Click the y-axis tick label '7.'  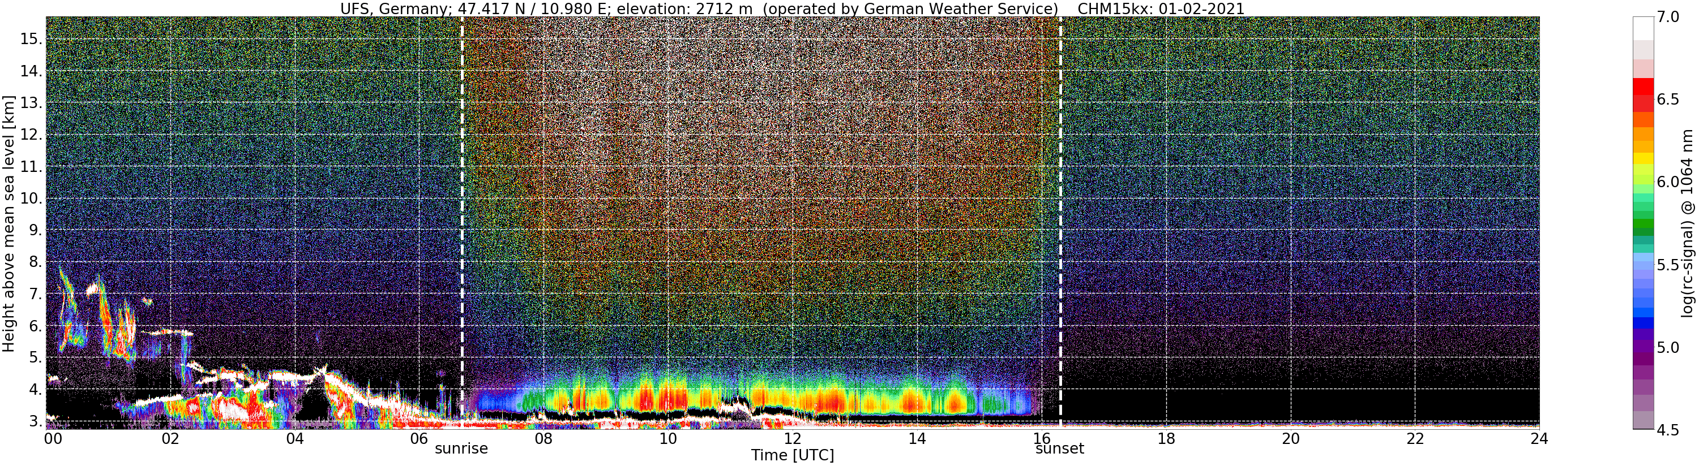click(x=36, y=294)
